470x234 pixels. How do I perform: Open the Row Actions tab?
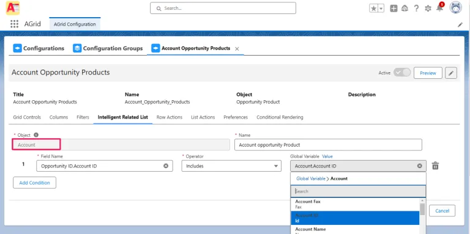pos(170,117)
